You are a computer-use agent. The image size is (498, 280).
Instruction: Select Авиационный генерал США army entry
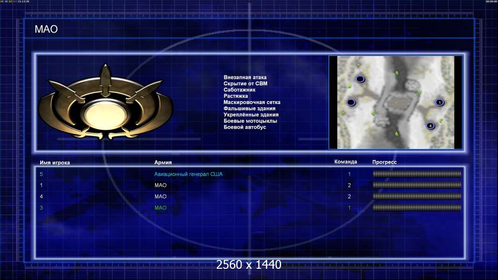[x=188, y=174]
